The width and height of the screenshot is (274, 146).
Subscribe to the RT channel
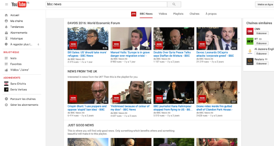[x=262, y=43]
